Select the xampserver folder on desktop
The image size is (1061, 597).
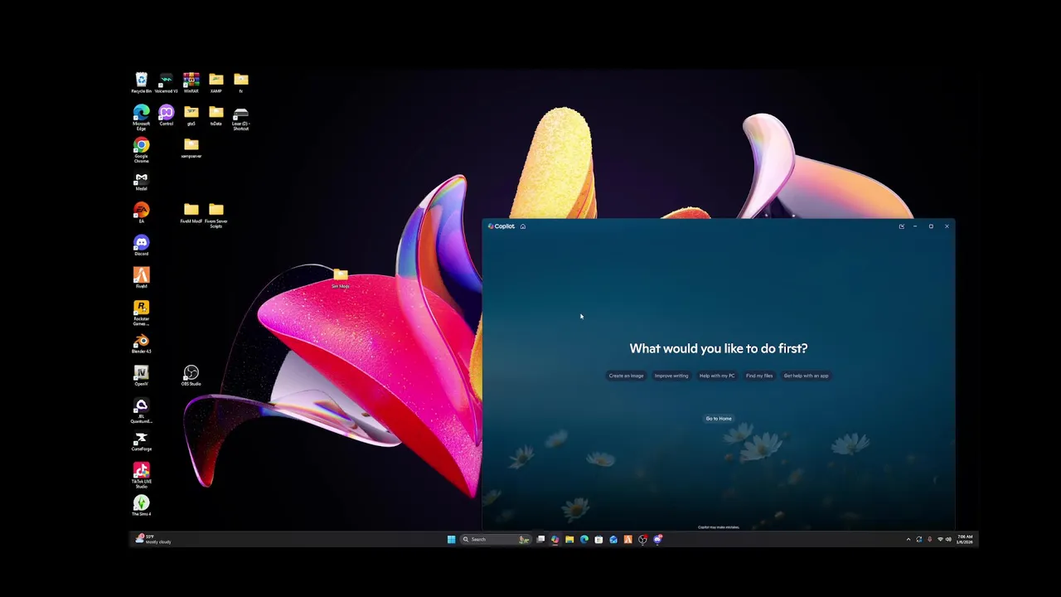191,148
